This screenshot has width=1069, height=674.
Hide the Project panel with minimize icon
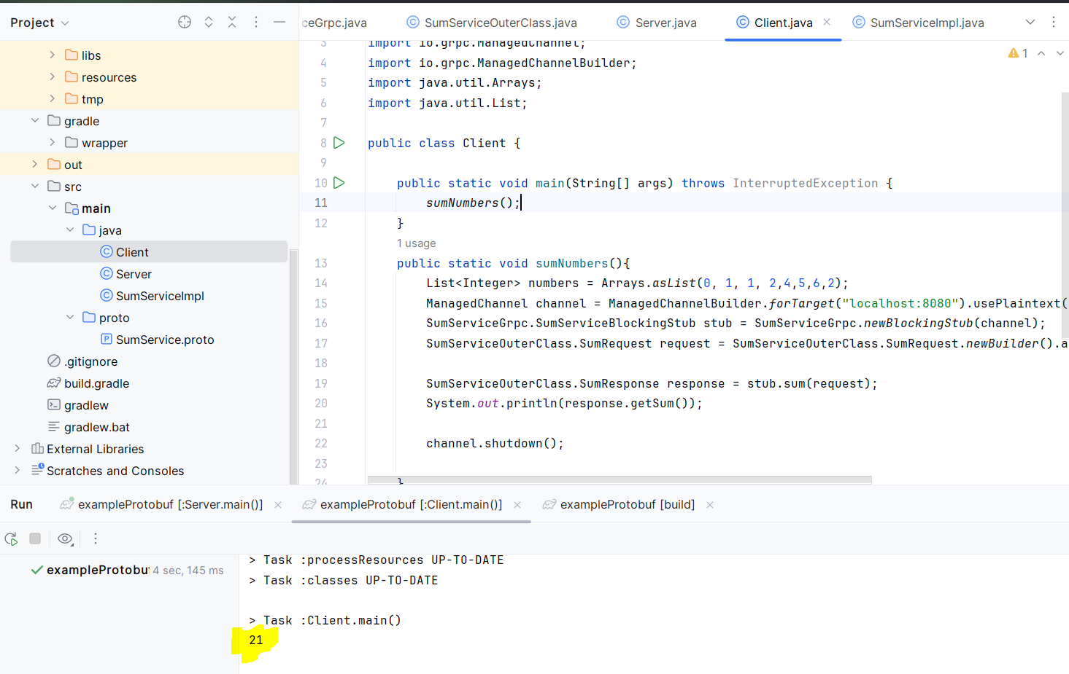[279, 22]
